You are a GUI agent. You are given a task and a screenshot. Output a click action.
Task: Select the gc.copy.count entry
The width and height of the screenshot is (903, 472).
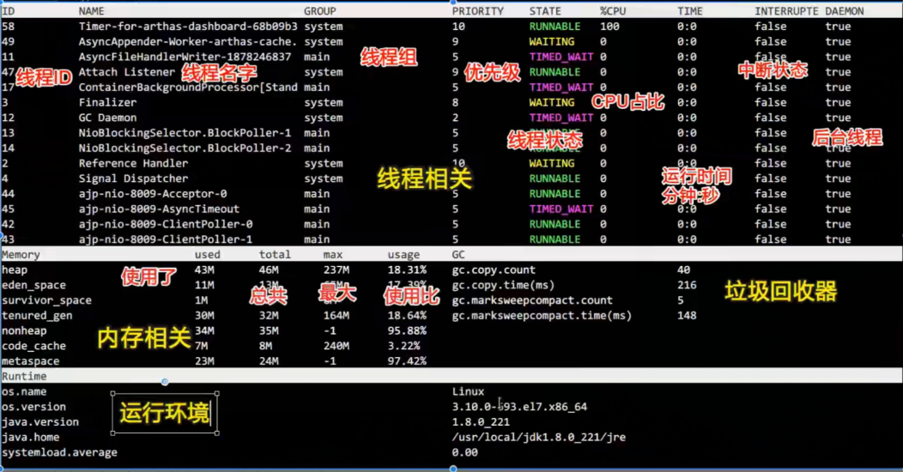click(494, 270)
